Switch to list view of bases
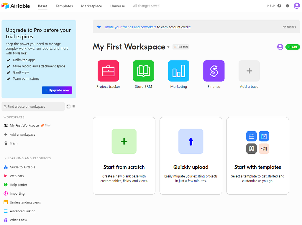 point(73,106)
